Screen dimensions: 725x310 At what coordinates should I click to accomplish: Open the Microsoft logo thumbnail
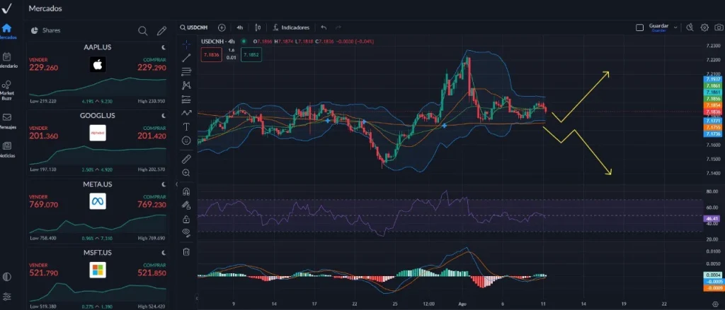(x=98, y=270)
